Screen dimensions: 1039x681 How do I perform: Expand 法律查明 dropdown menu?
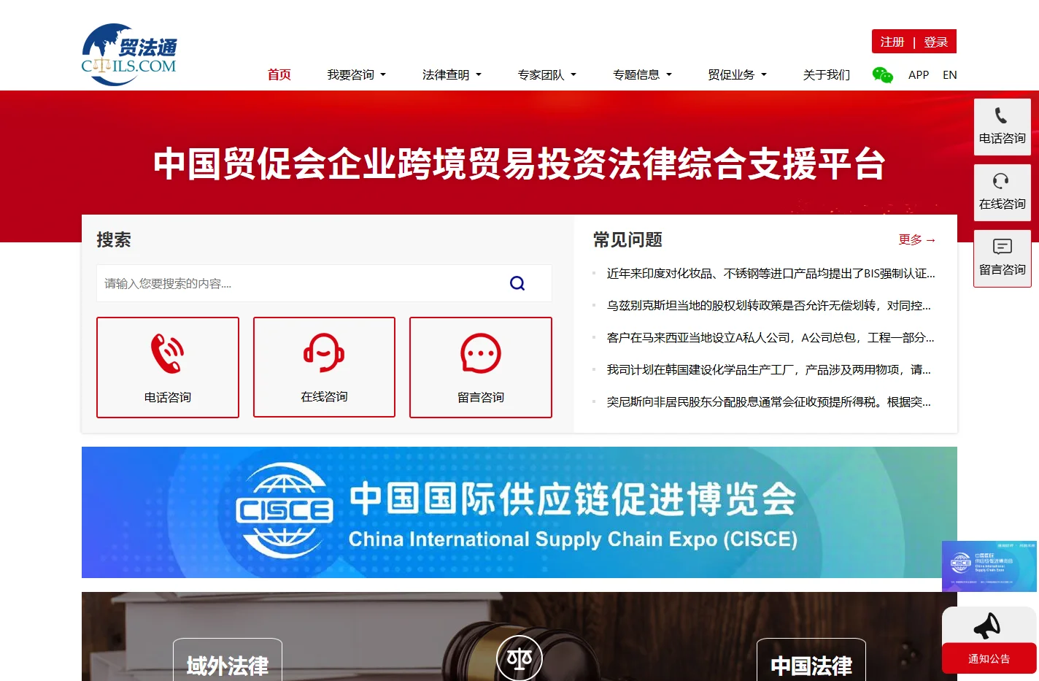(452, 74)
